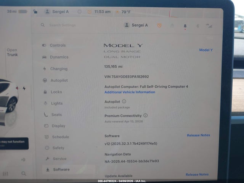Tap the Safety circle icon in sidebar
The width and height of the screenshot is (244, 183).
47,148
